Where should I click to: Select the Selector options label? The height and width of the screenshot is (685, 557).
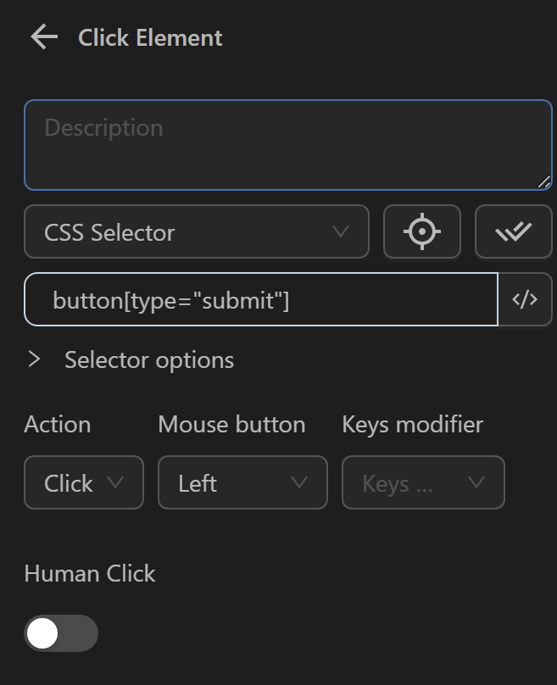point(148,359)
